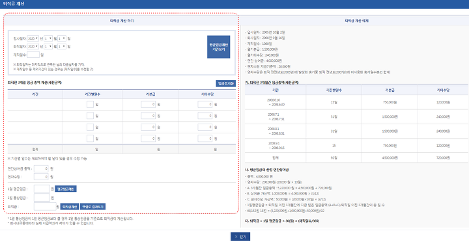Viewport: 469px width, 242px height.
Task: Focus the 1일 평균임금 input field
Action: pyautogui.click(x=42, y=189)
